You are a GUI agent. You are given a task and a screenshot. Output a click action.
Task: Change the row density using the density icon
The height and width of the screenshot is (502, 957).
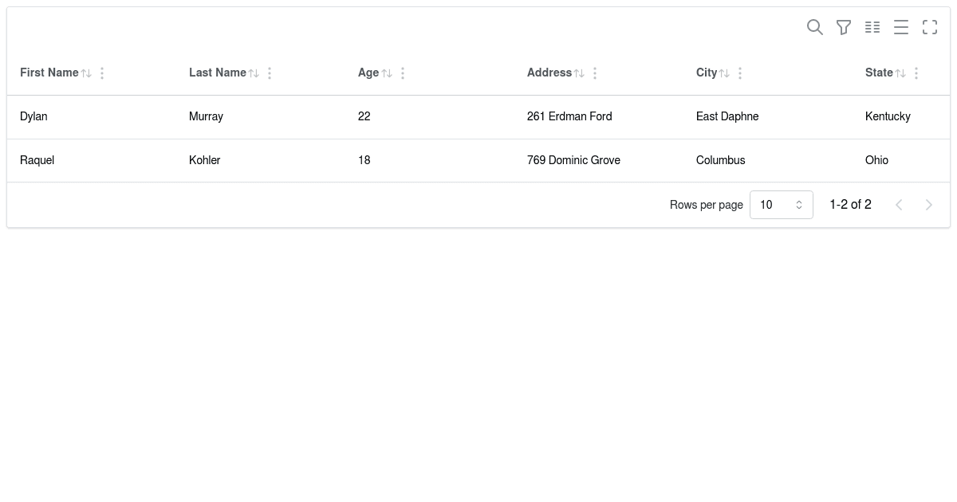tap(901, 27)
